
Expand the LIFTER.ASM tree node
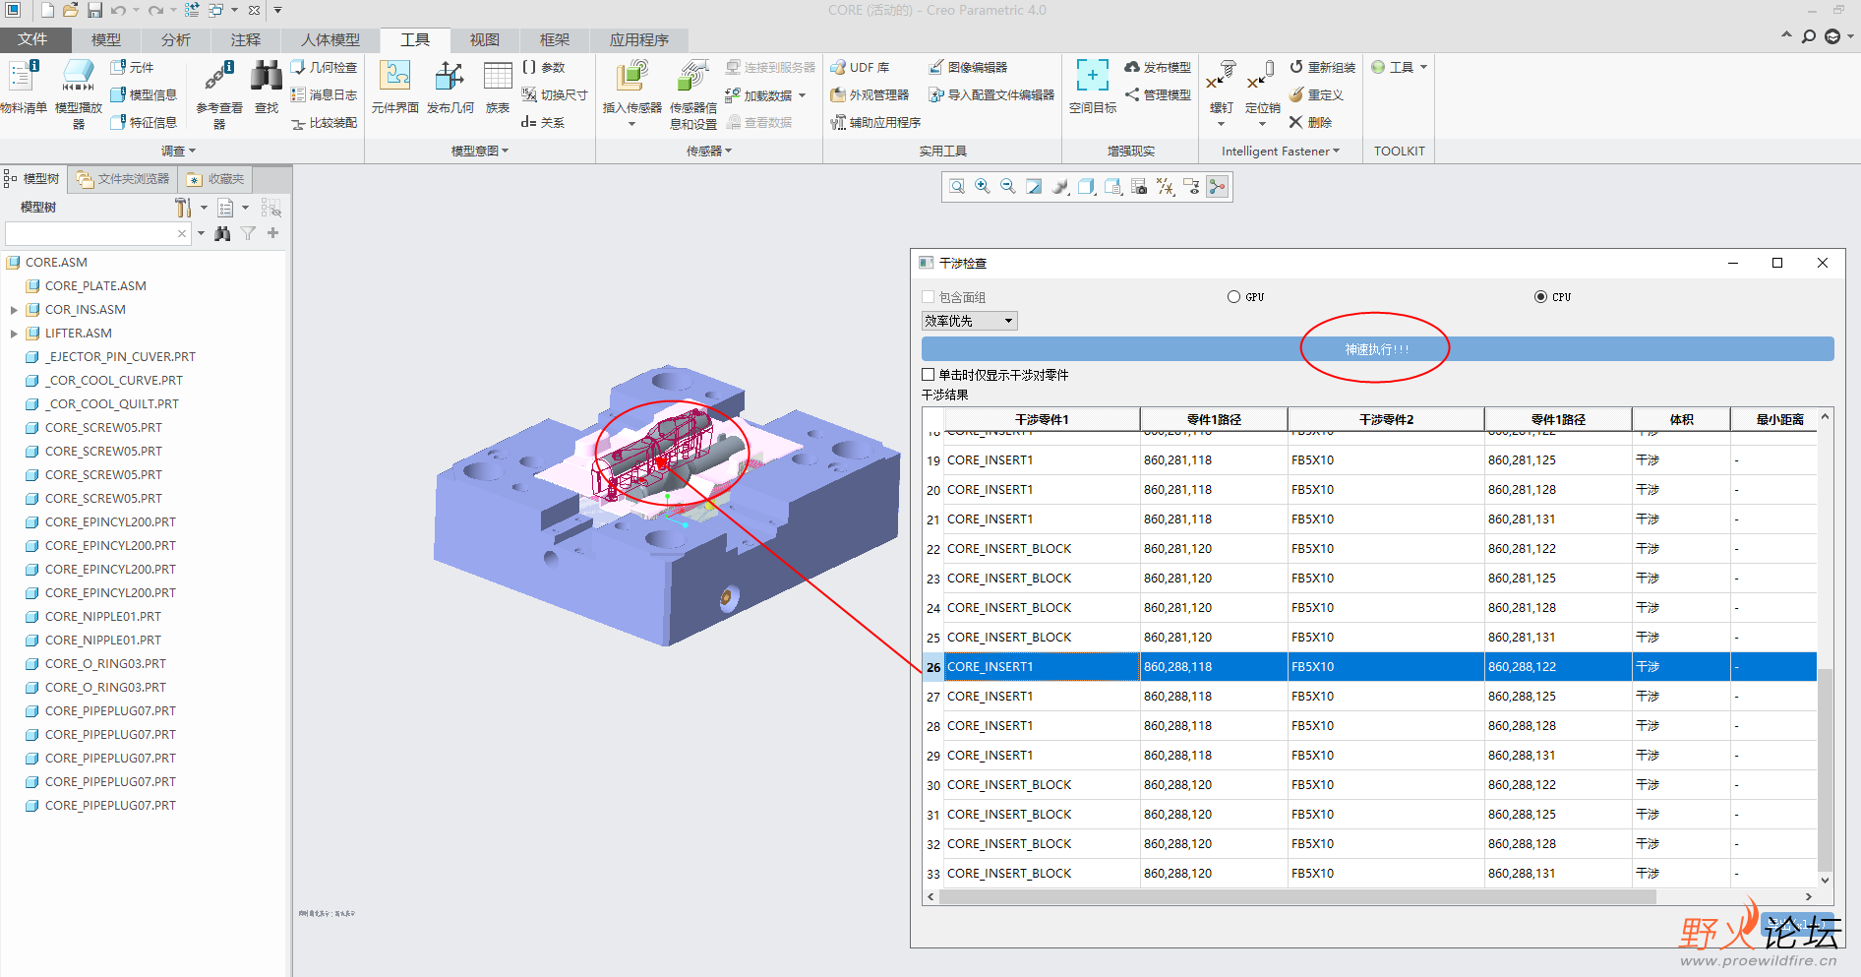click(x=14, y=334)
